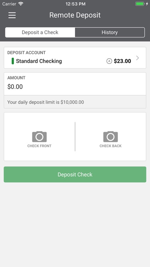150x267 pixels.
Task: Tap the Remote Deposit title
Action: point(75,15)
